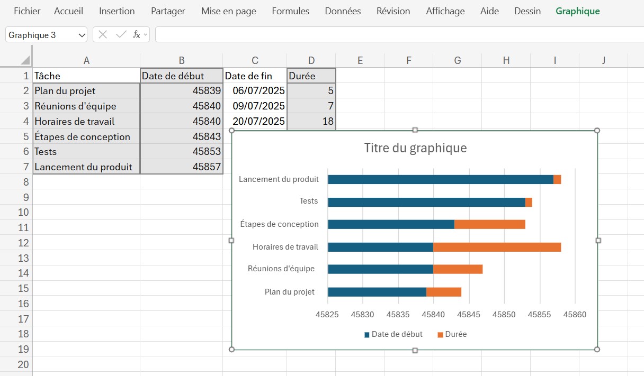
Task: Click inside the formula bar input
Action: pyautogui.click(x=399, y=35)
